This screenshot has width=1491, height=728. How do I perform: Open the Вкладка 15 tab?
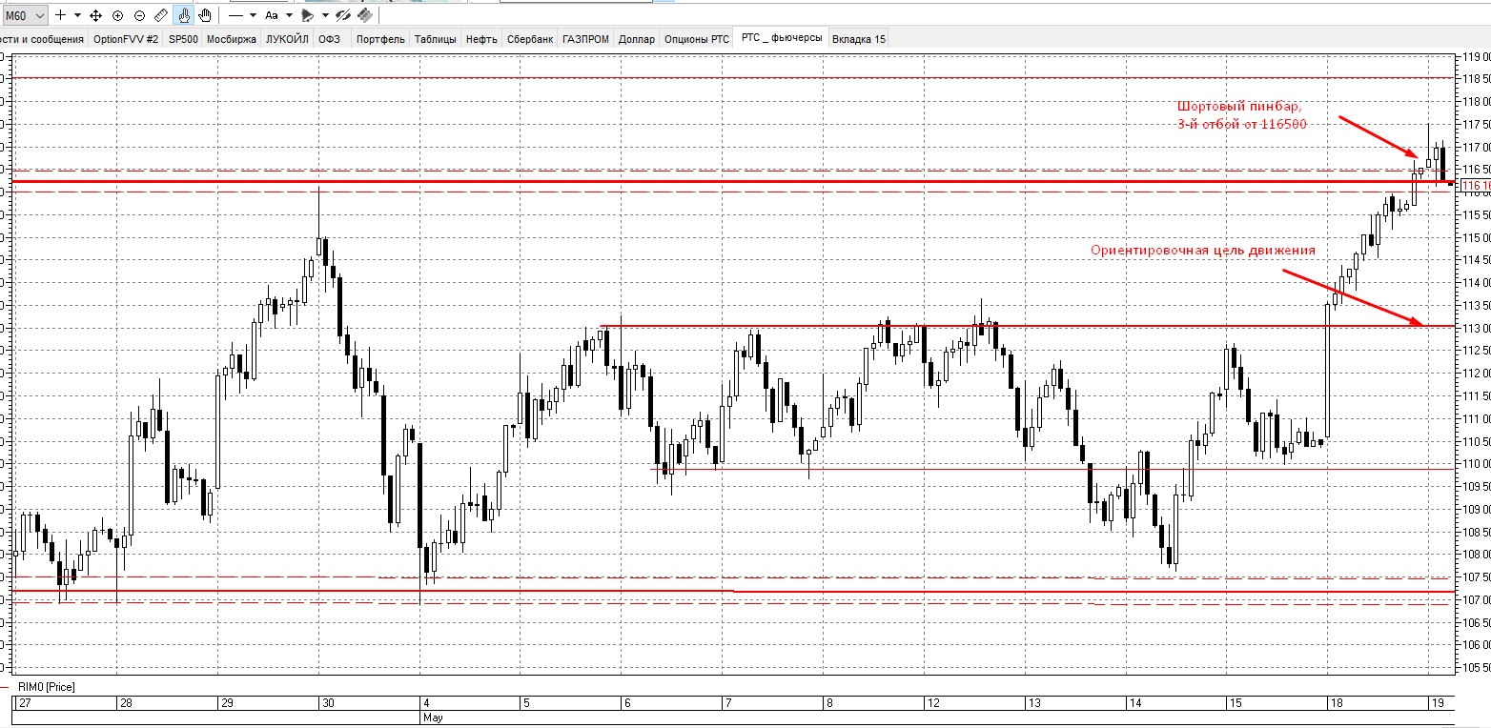859,39
